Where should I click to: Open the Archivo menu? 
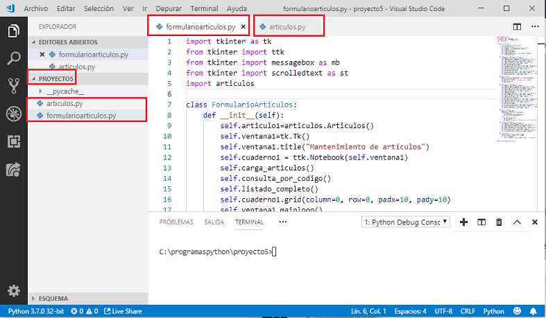coord(36,8)
